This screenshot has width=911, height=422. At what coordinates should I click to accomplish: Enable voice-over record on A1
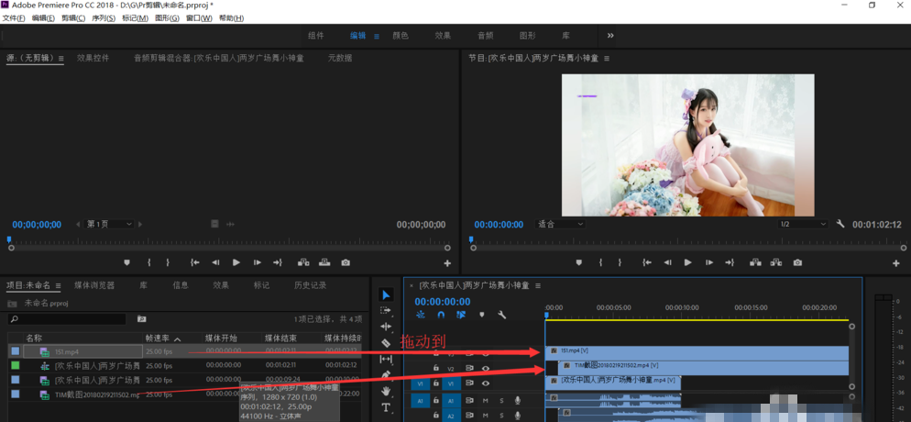pyautogui.click(x=517, y=401)
